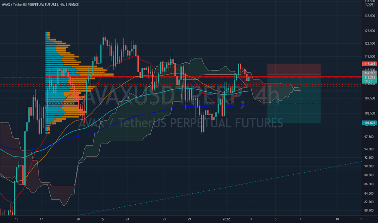Click the 86.500 price axis label
Screen dimensions: 378x223
tap(370, 184)
